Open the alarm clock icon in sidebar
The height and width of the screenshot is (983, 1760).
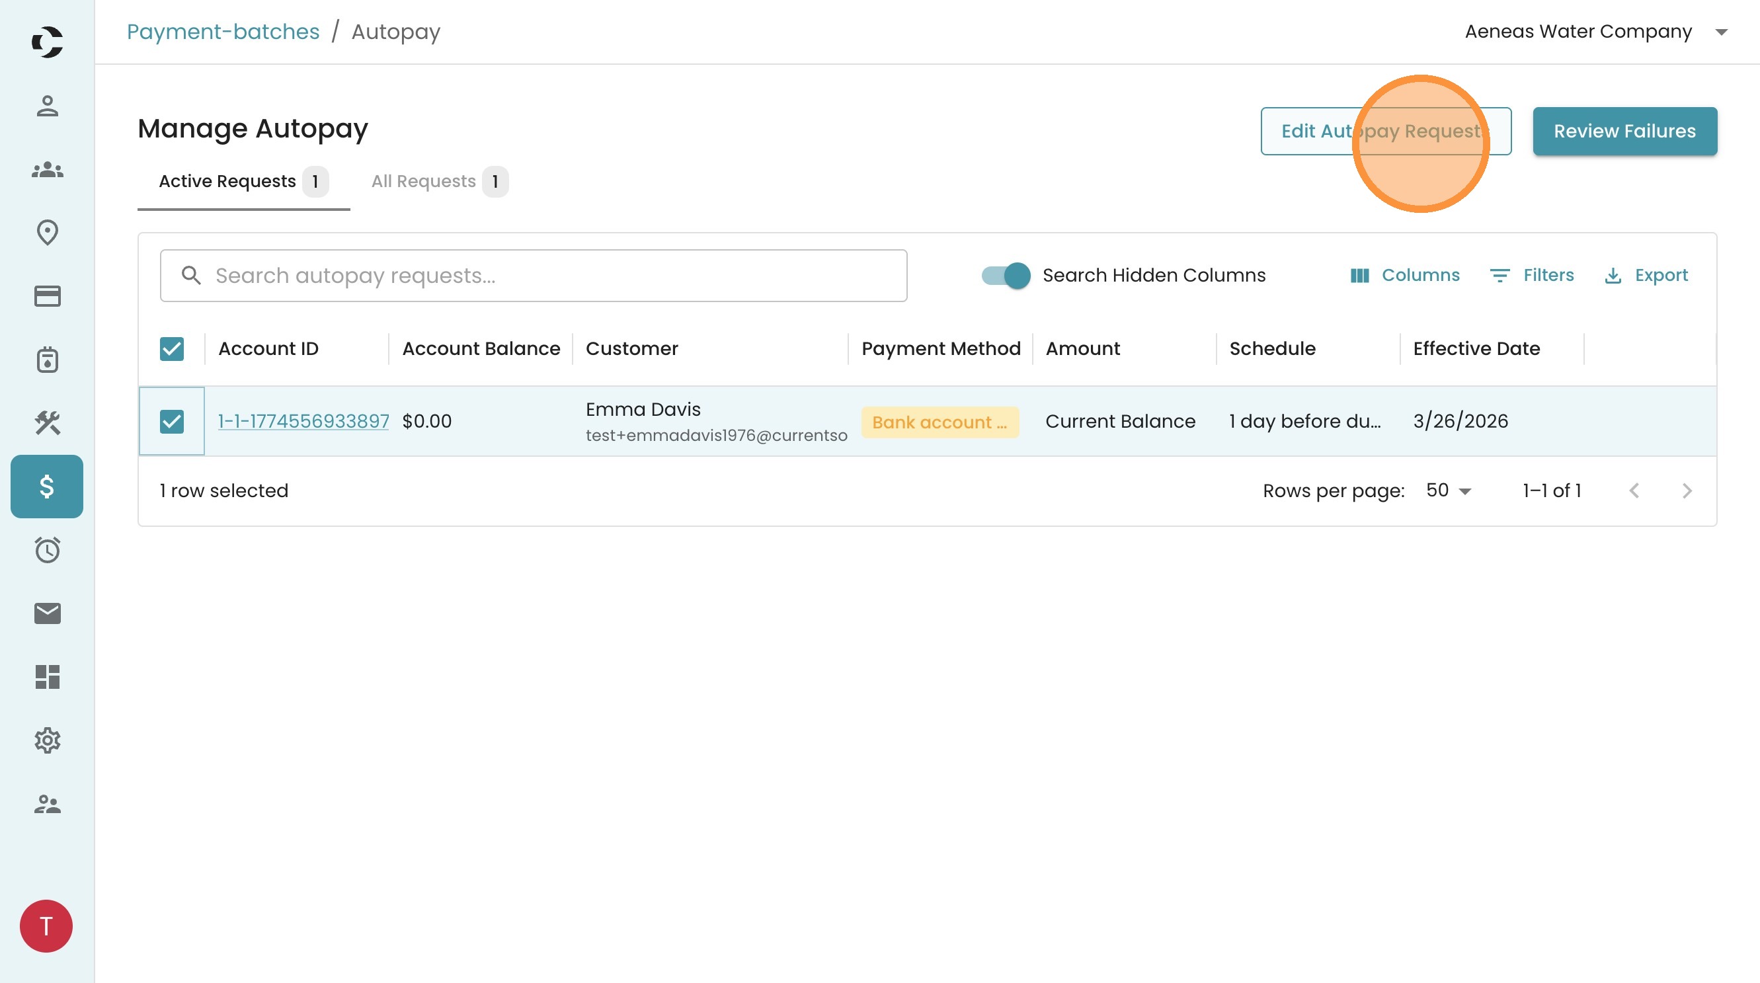pyautogui.click(x=47, y=550)
